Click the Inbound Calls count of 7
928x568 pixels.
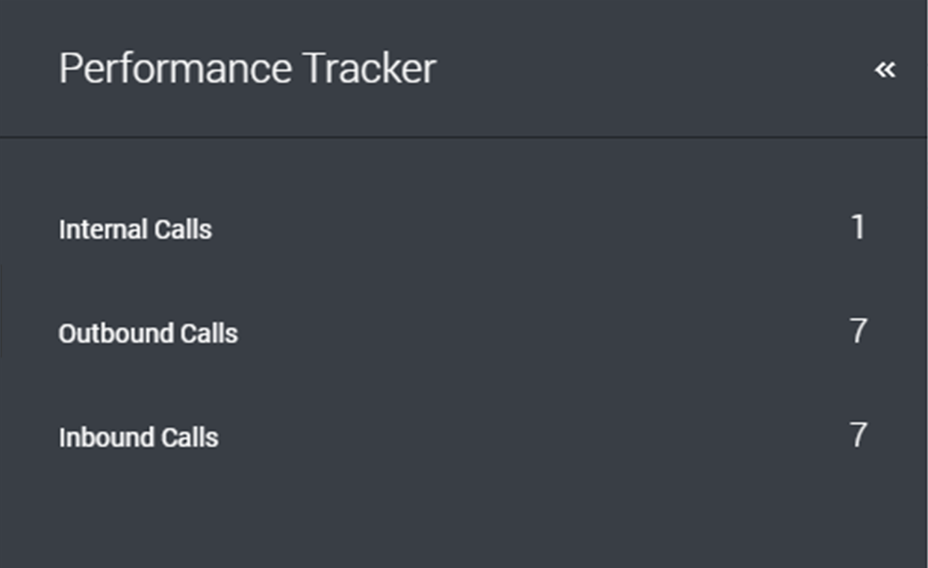point(859,435)
